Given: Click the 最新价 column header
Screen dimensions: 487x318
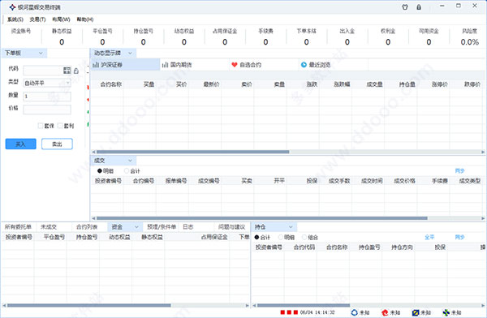Looking at the screenshot, I should click(211, 84).
